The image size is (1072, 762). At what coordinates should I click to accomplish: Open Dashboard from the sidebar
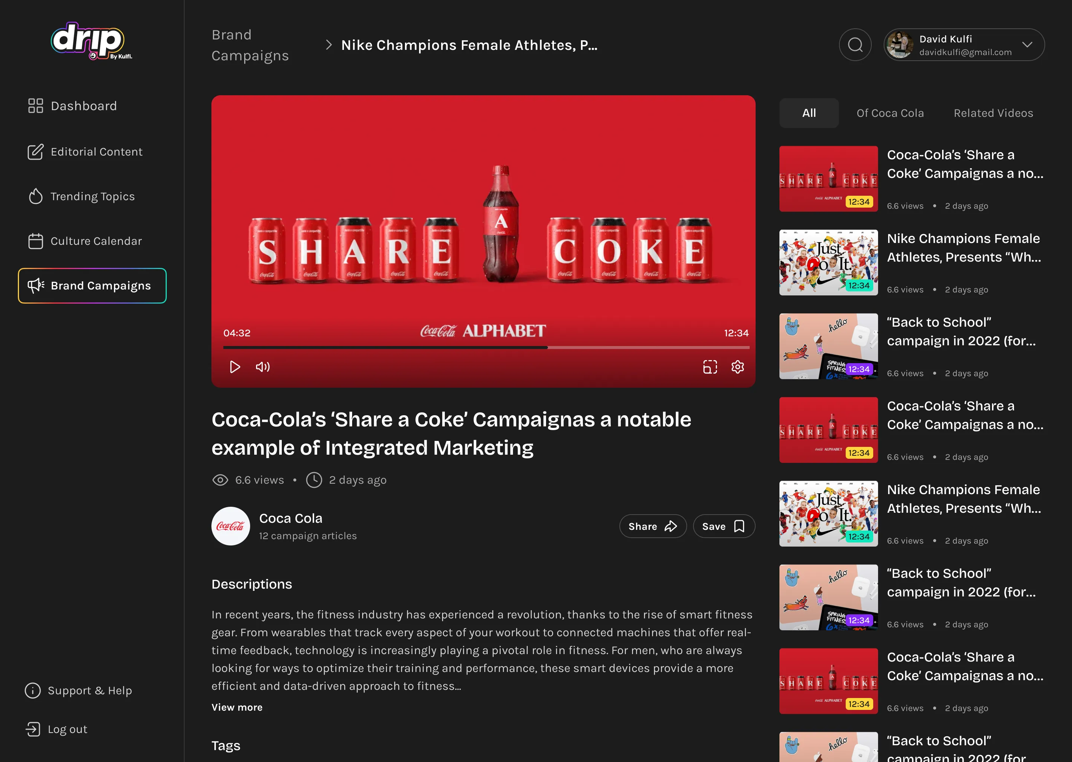72,106
